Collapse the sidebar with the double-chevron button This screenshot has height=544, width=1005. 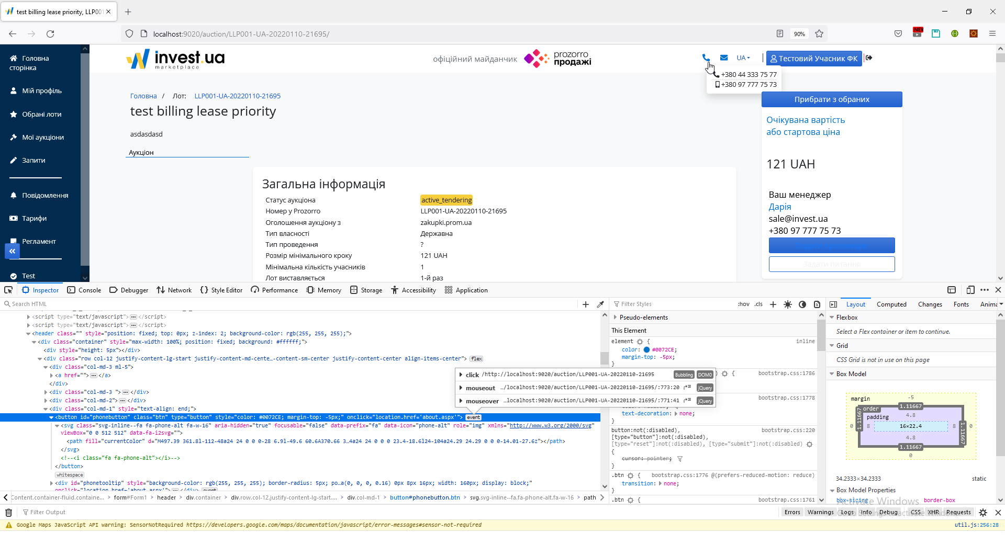pyautogui.click(x=12, y=252)
